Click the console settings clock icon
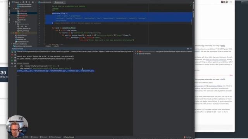This screenshot has width=248, height=139. 15,66
